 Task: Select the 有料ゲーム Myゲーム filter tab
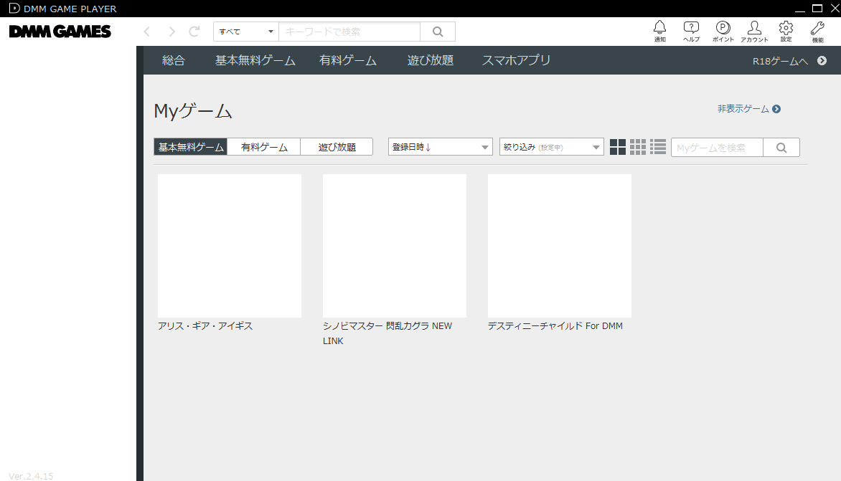click(264, 147)
